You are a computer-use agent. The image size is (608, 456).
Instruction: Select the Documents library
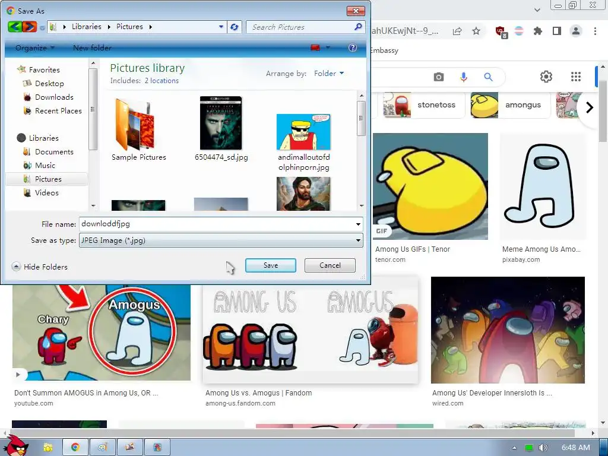tap(54, 151)
